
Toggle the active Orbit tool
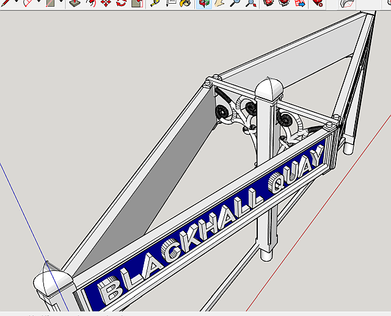pyautogui.click(x=203, y=3)
